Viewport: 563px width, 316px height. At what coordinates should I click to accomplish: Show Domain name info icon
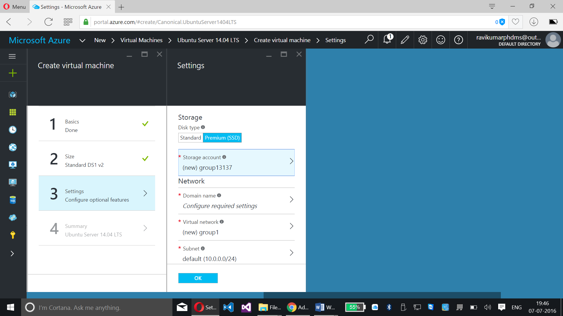[x=219, y=195]
